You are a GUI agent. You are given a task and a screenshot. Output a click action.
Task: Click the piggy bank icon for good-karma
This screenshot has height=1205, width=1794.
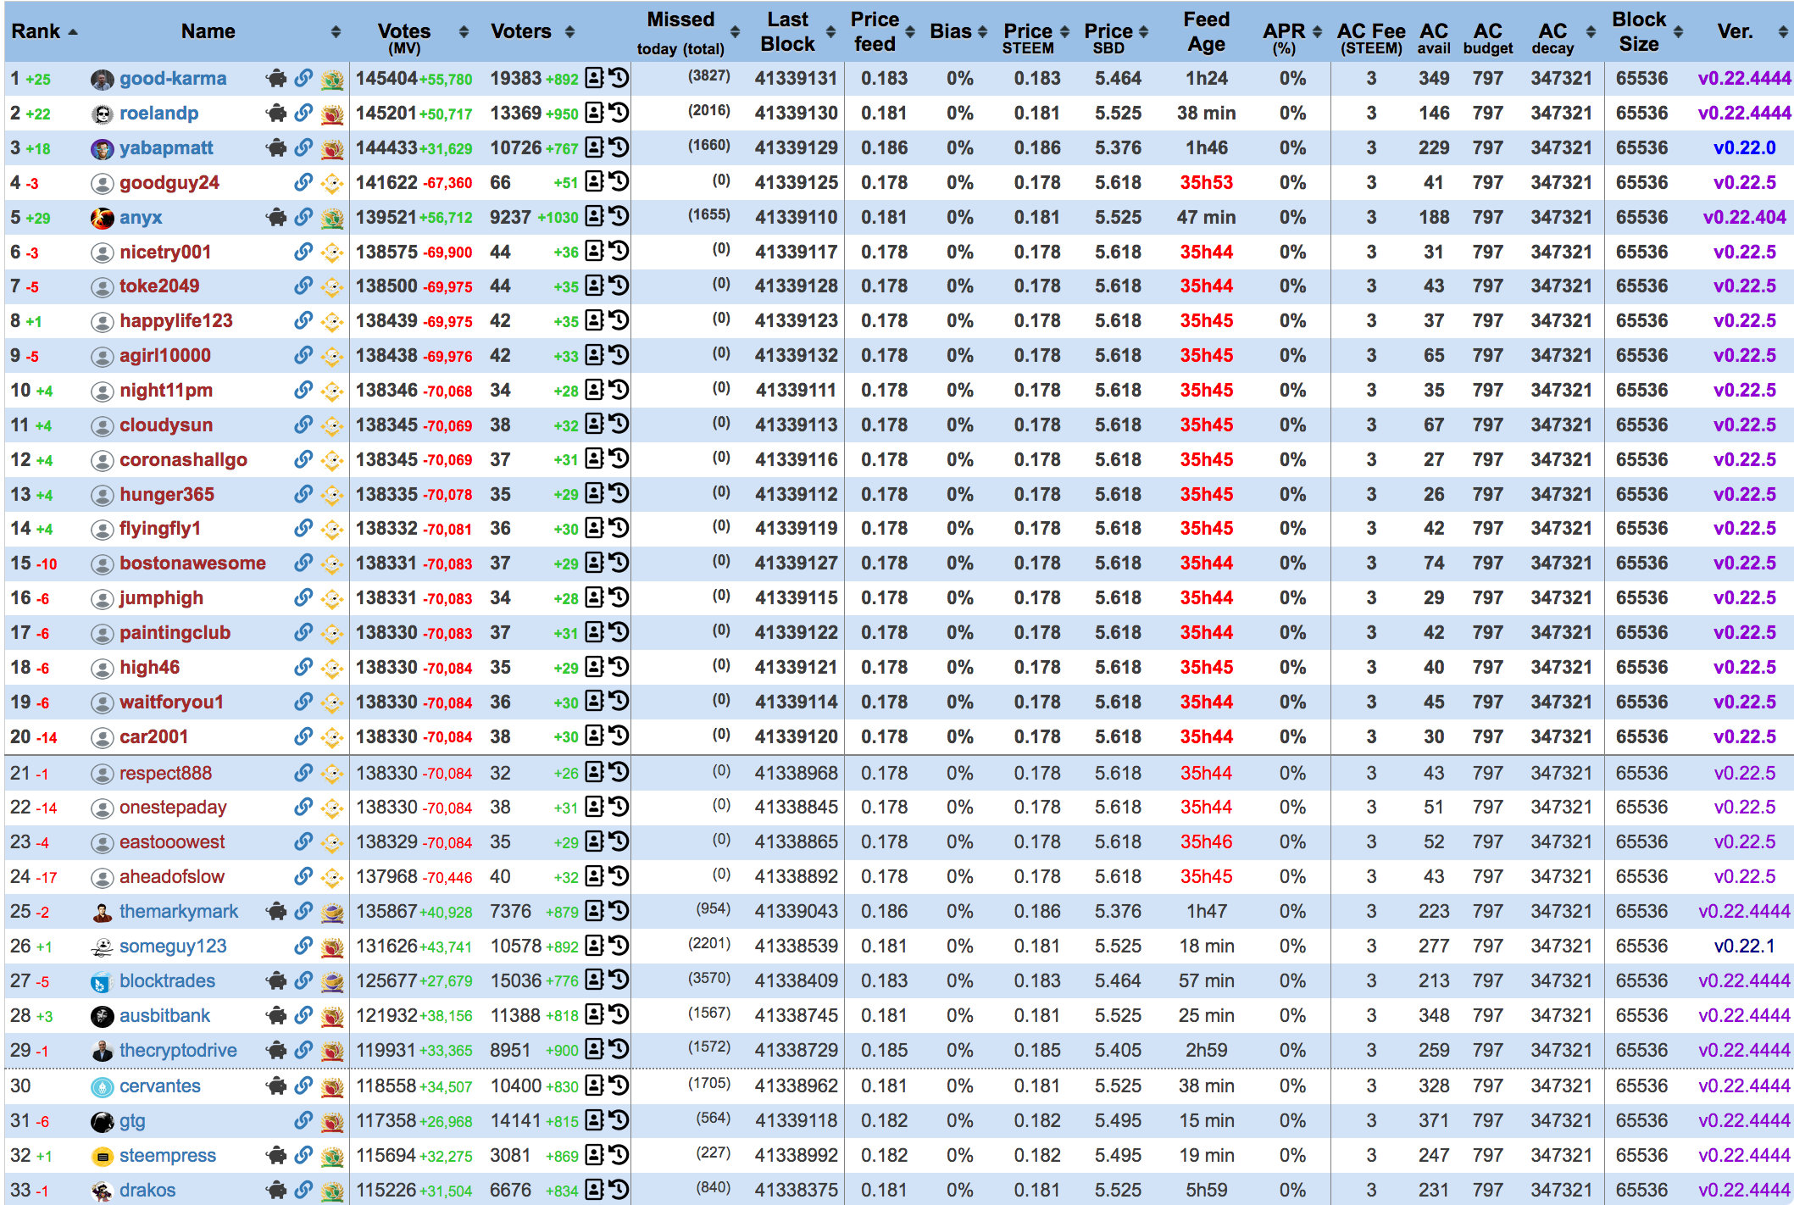pyautogui.click(x=276, y=79)
